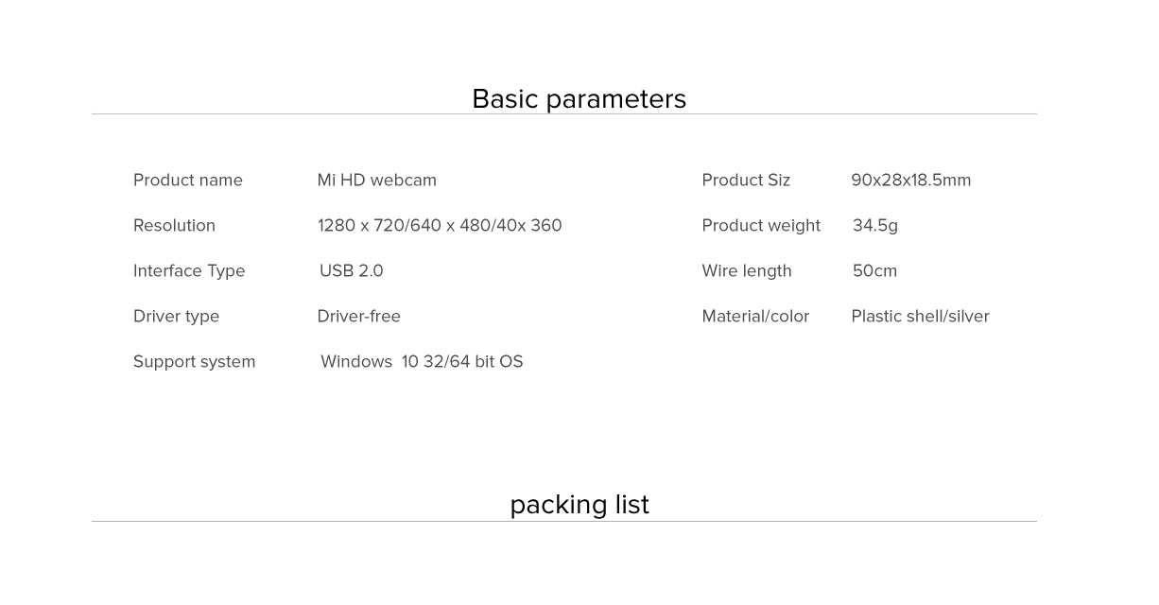Select the 50cm wire length value
The height and width of the screenshot is (605, 1159).
coord(874,271)
